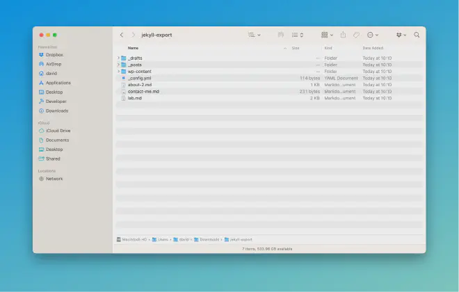Go forward with the right chevron

click(x=134, y=35)
